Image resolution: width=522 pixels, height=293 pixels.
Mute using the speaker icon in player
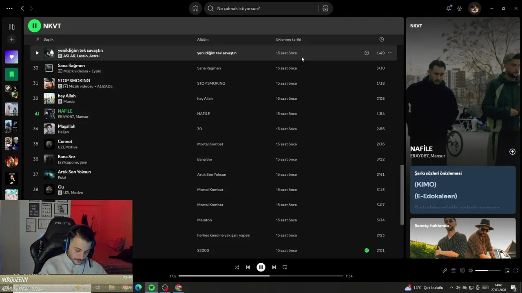[x=471, y=271]
